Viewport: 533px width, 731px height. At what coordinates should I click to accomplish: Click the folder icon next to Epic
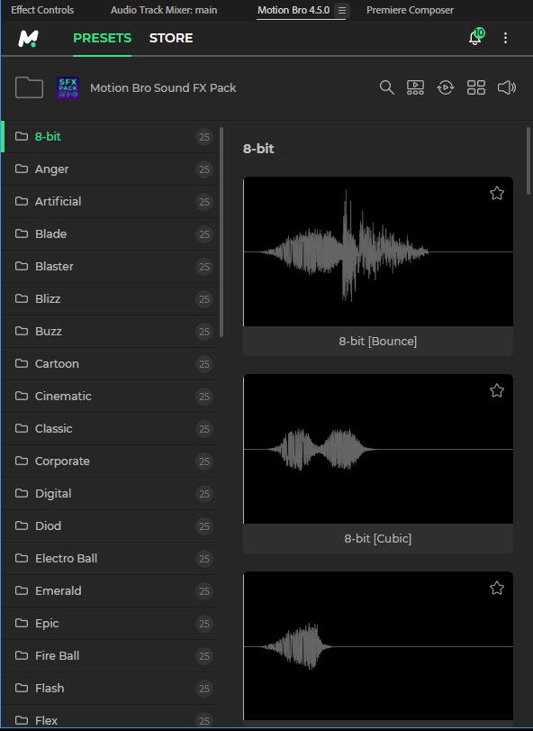coord(22,623)
